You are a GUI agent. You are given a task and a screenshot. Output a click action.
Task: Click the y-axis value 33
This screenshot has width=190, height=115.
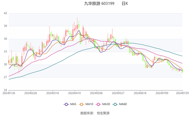click(x=5, y=52)
